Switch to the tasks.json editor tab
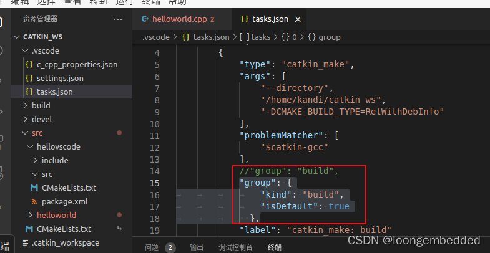The image size is (490, 253). [270, 19]
